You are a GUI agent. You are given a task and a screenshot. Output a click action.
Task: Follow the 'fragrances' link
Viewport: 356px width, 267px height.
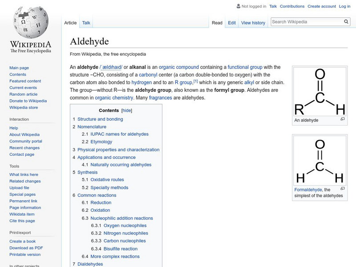tap(161, 97)
